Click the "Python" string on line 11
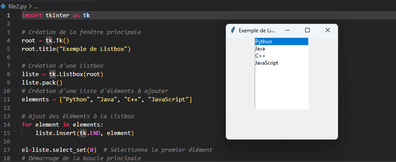This screenshot has height=162, width=396. pos(76,100)
